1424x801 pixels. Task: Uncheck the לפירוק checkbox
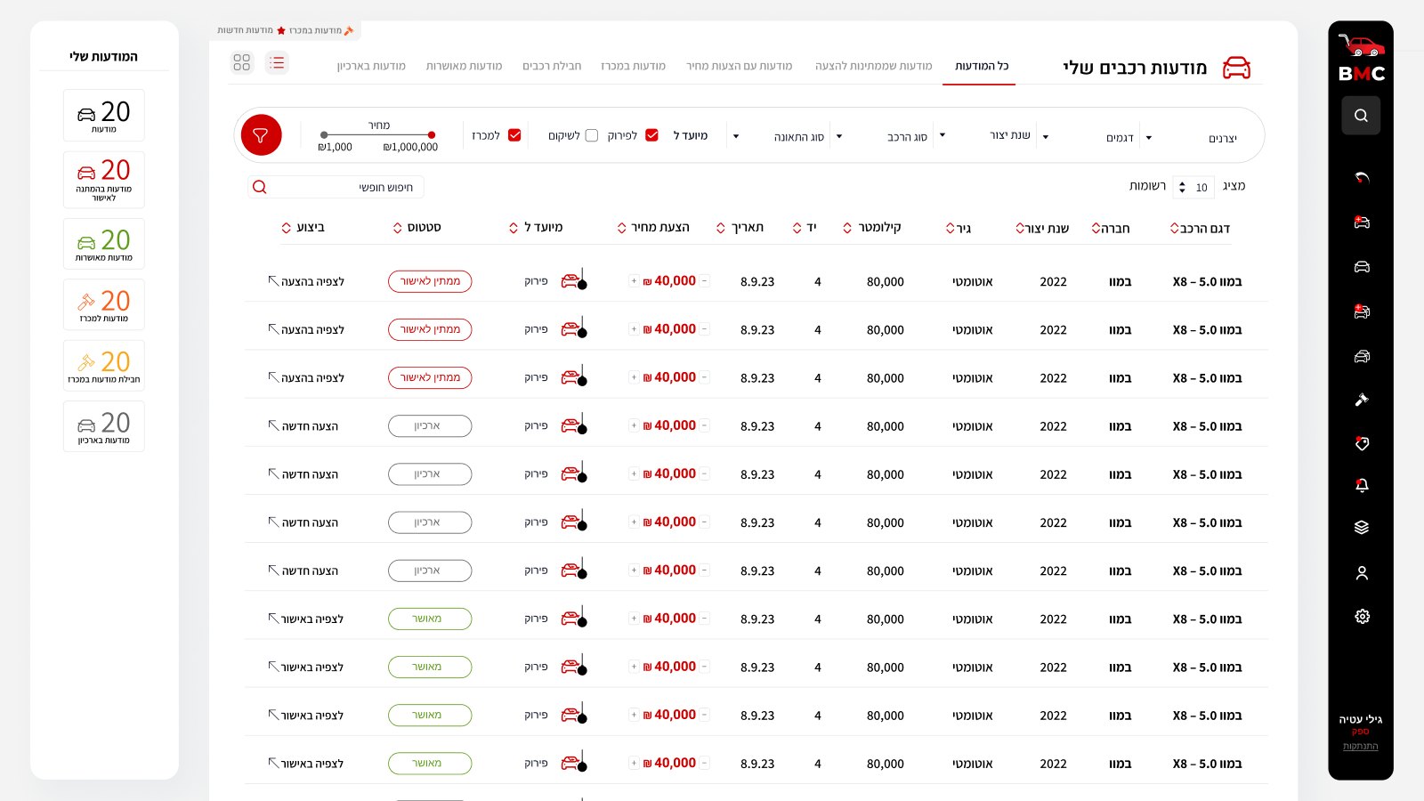pos(651,135)
